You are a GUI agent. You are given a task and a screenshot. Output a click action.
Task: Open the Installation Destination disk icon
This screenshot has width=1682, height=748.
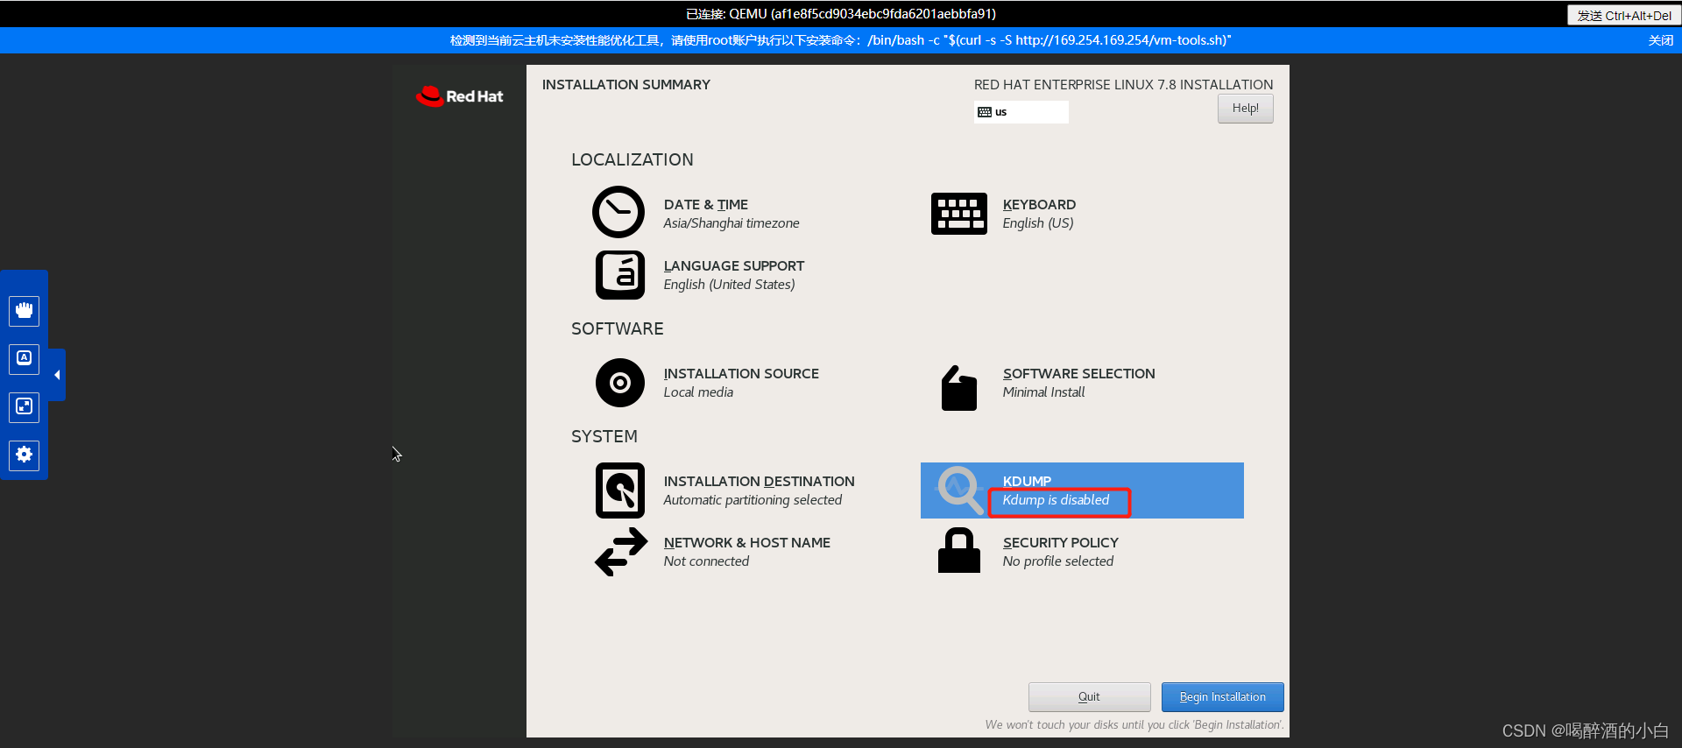620,490
